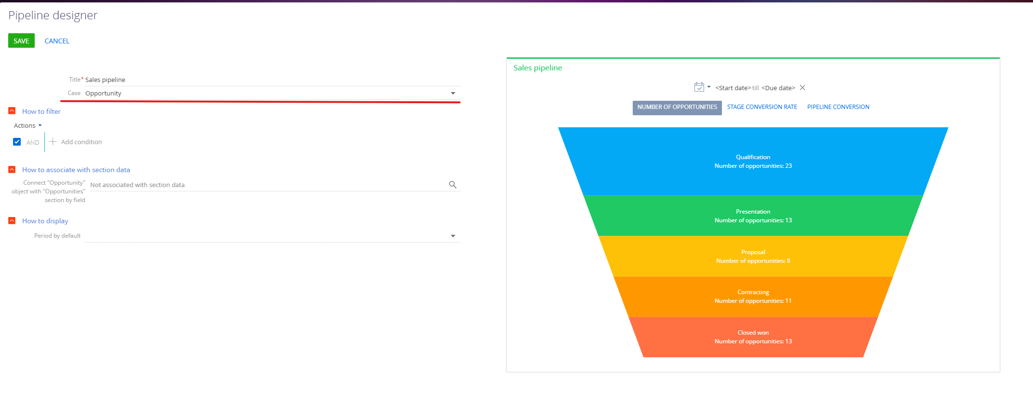Click the Cancel link

57,41
